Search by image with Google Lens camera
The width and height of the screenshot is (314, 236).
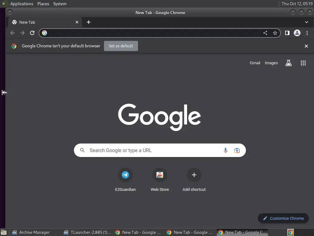[x=237, y=150]
